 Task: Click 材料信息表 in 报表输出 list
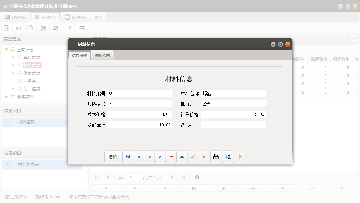(x=29, y=164)
